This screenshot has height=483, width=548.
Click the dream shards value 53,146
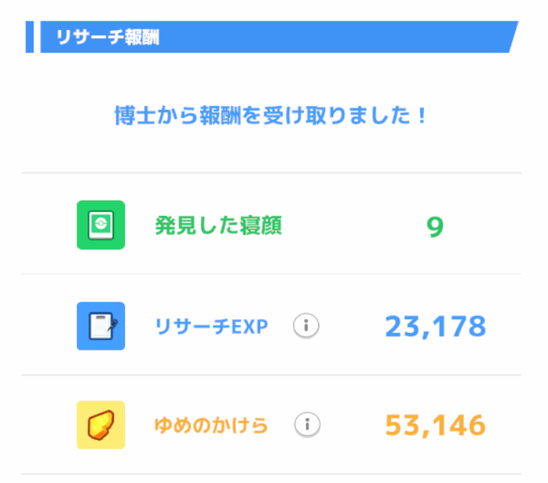point(435,424)
